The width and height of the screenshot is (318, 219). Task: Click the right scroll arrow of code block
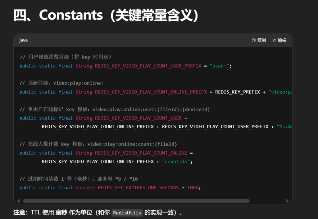287,201
